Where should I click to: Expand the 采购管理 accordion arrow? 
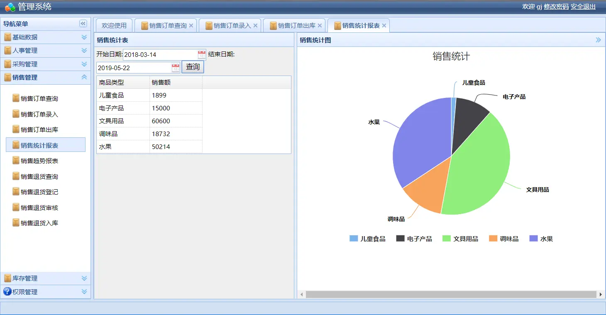84,64
